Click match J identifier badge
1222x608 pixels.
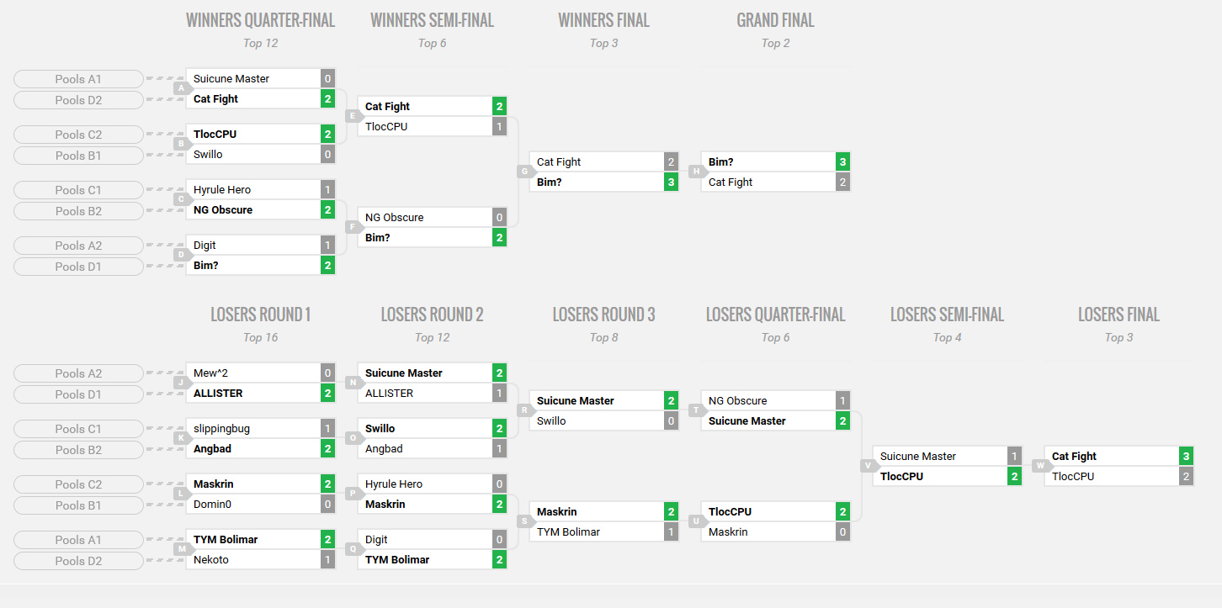point(180,383)
